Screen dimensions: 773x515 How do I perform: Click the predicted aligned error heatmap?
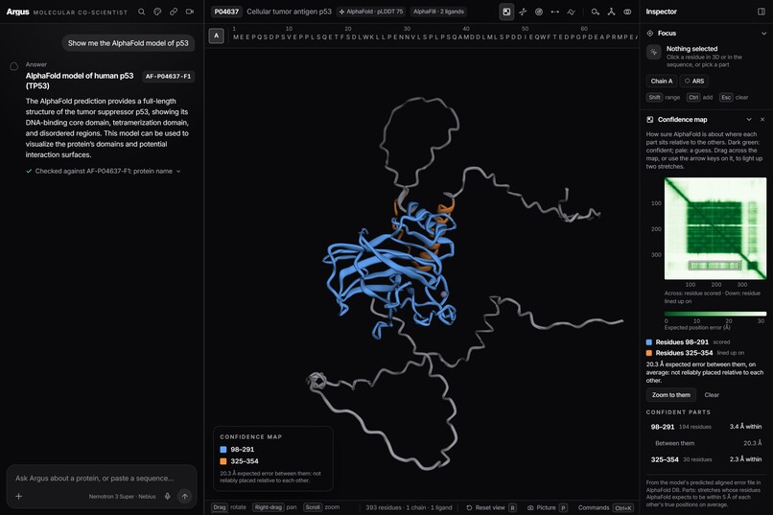point(715,228)
